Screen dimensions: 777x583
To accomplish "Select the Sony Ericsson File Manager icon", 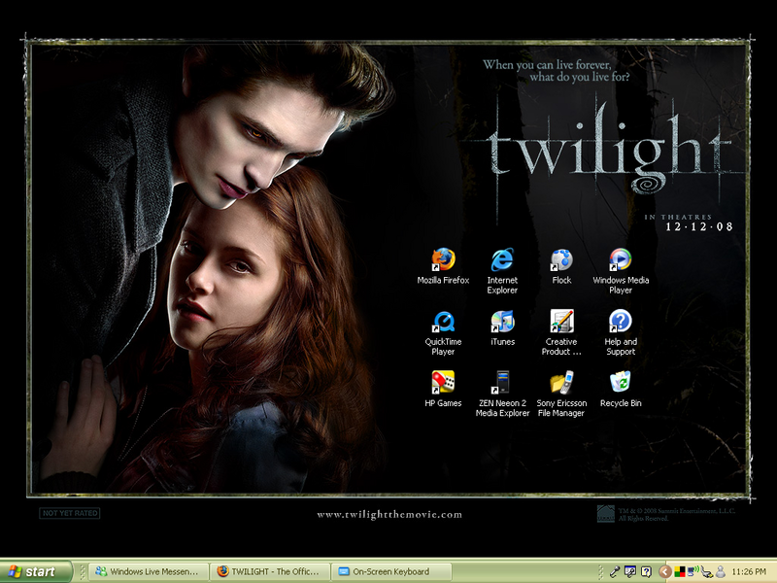I will (561, 394).
